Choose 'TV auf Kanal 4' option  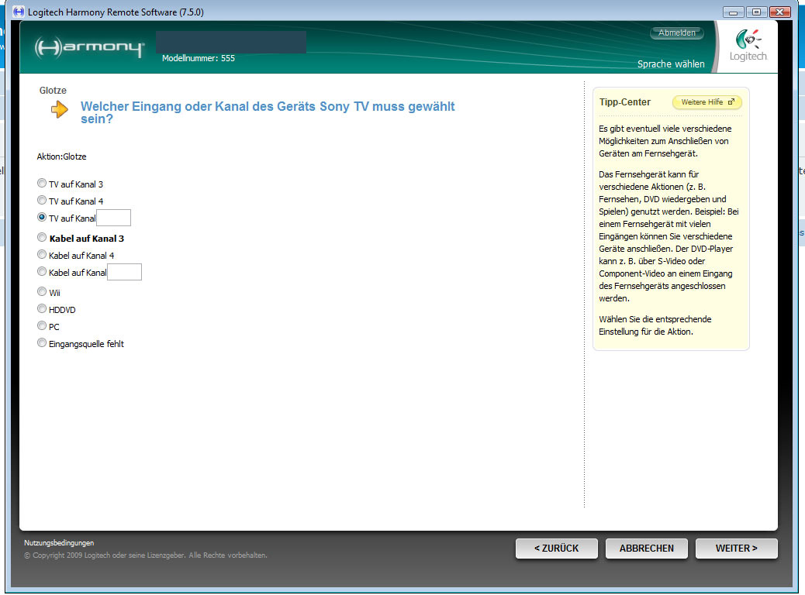tap(42, 200)
